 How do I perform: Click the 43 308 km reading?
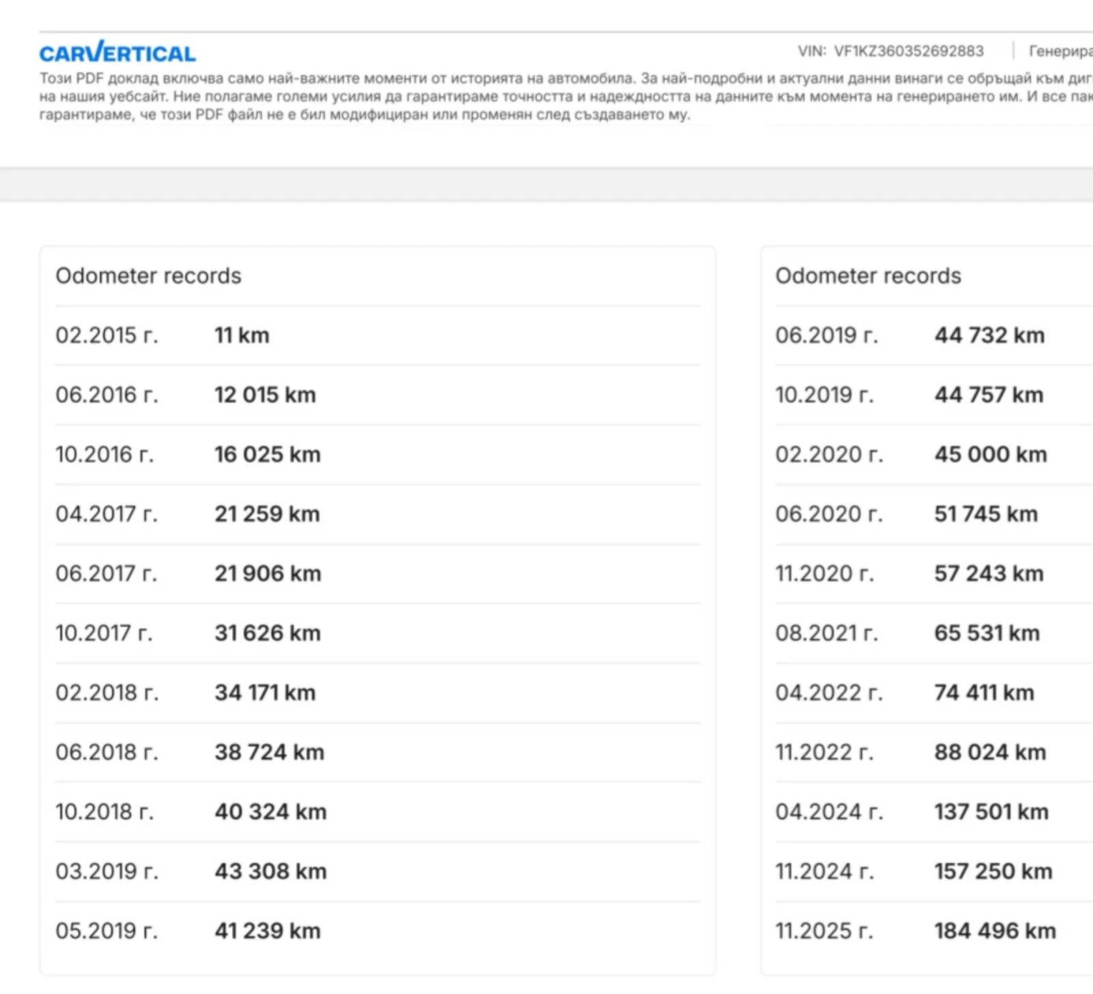(x=271, y=871)
